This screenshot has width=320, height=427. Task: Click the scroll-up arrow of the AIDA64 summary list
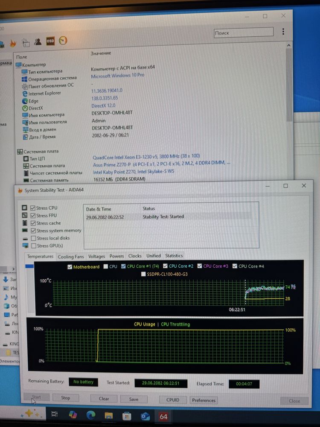(x=289, y=45)
